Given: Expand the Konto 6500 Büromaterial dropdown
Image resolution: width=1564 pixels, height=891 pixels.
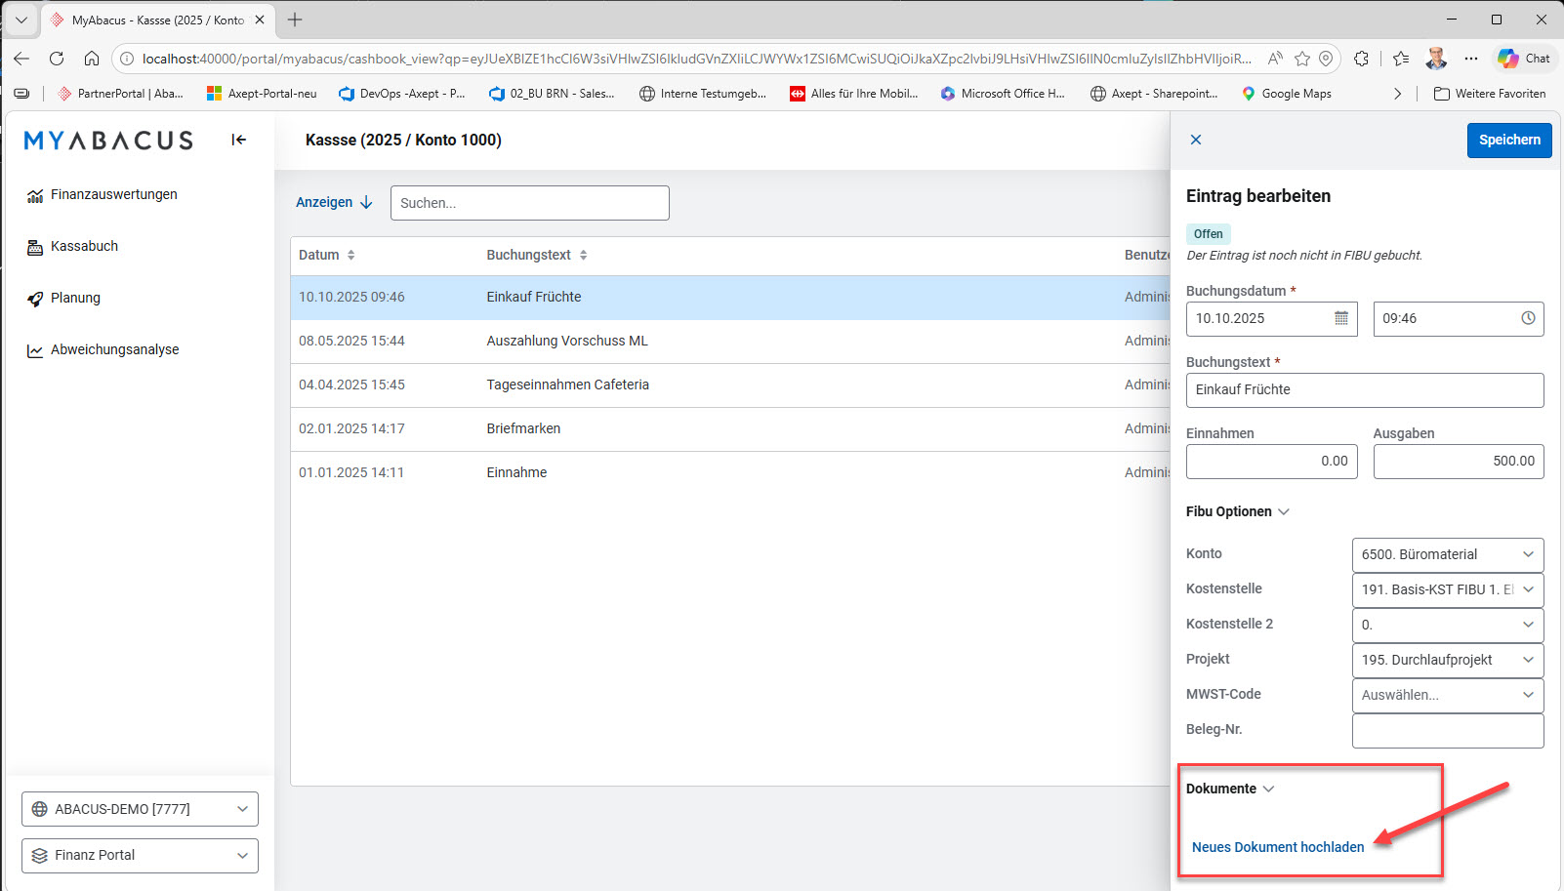Looking at the screenshot, I should tap(1448, 554).
